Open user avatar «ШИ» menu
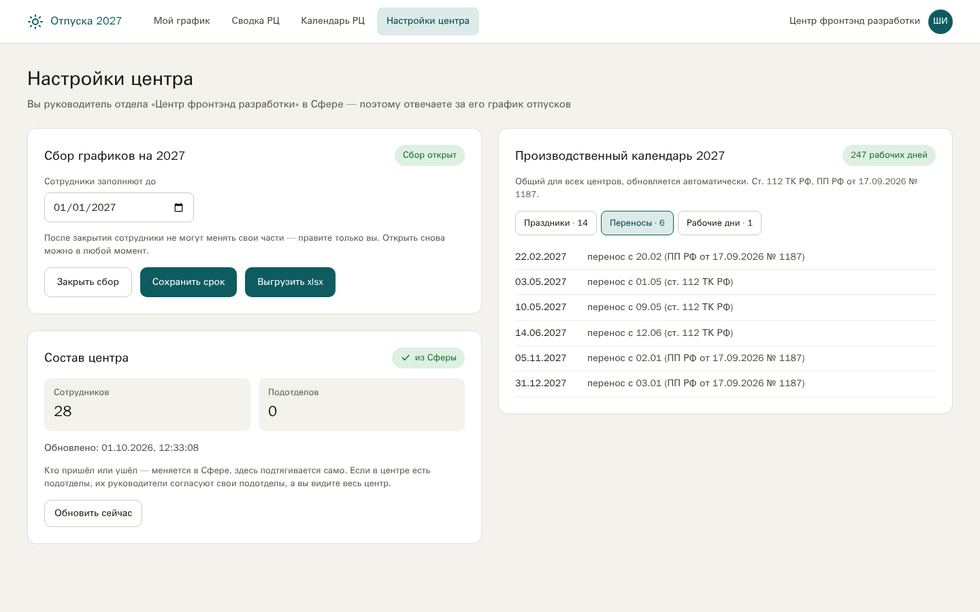 click(941, 21)
